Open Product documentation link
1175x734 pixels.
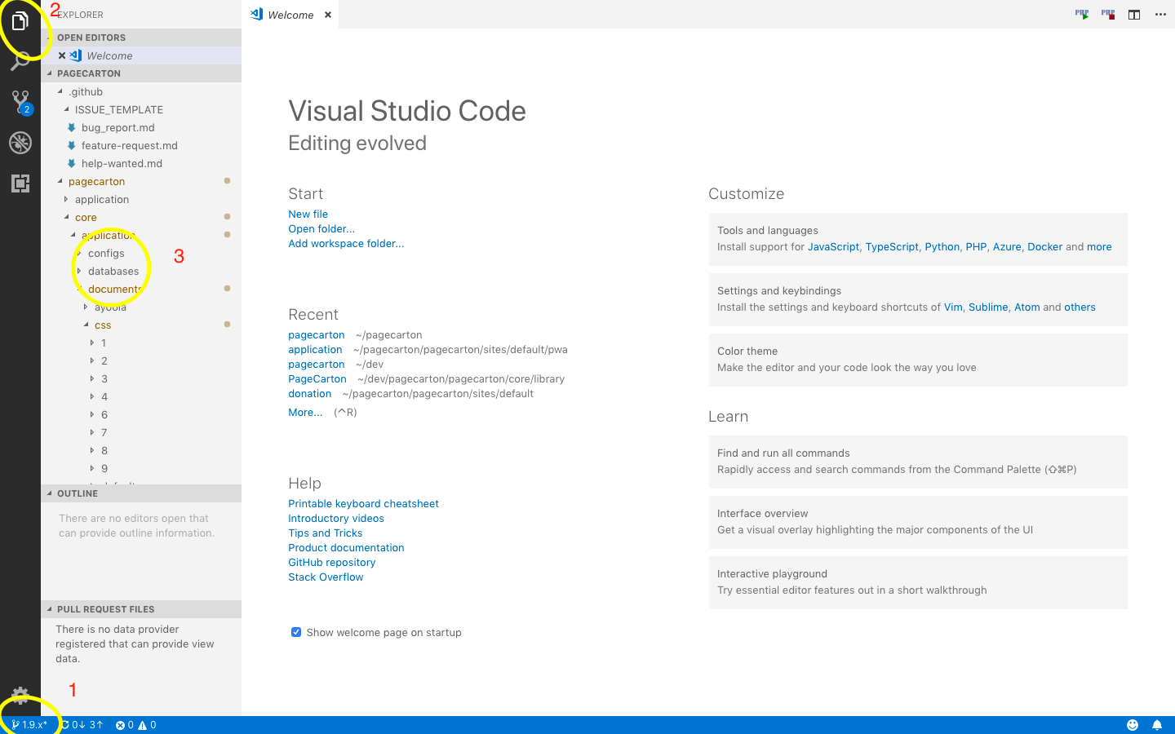[x=346, y=547]
